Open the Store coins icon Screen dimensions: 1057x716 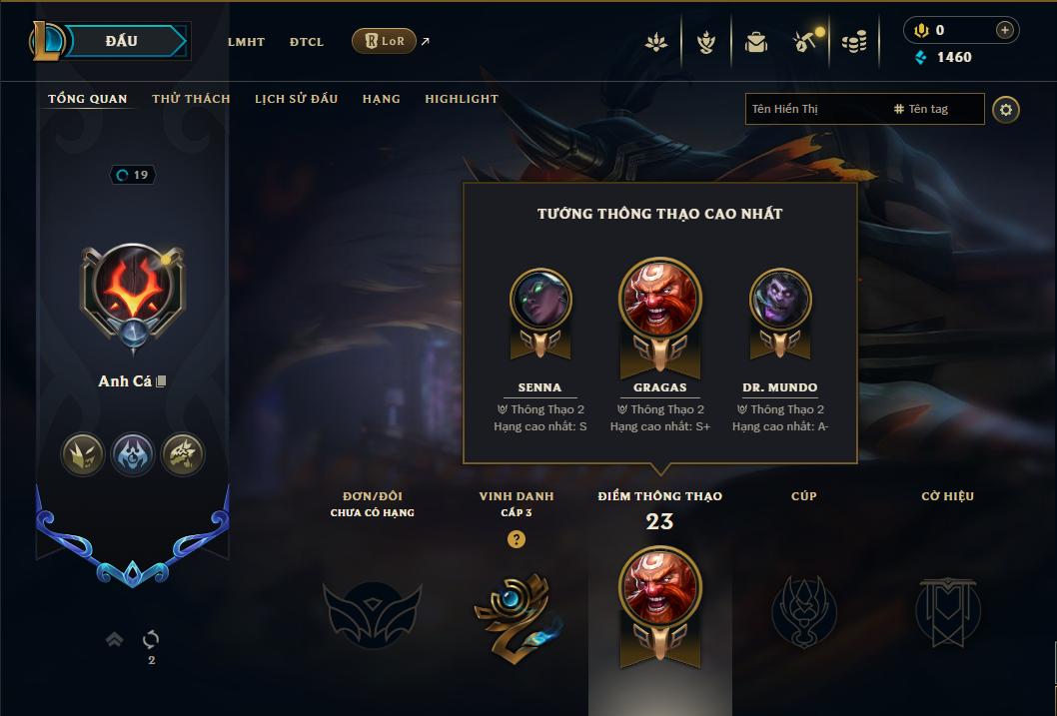854,42
